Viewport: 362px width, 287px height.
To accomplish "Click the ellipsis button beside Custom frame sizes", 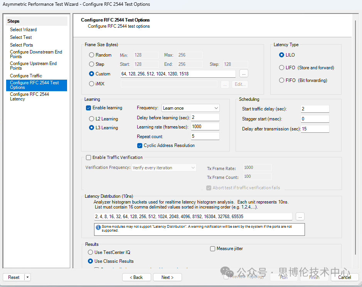I will pyautogui.click(x=244, y=73).
